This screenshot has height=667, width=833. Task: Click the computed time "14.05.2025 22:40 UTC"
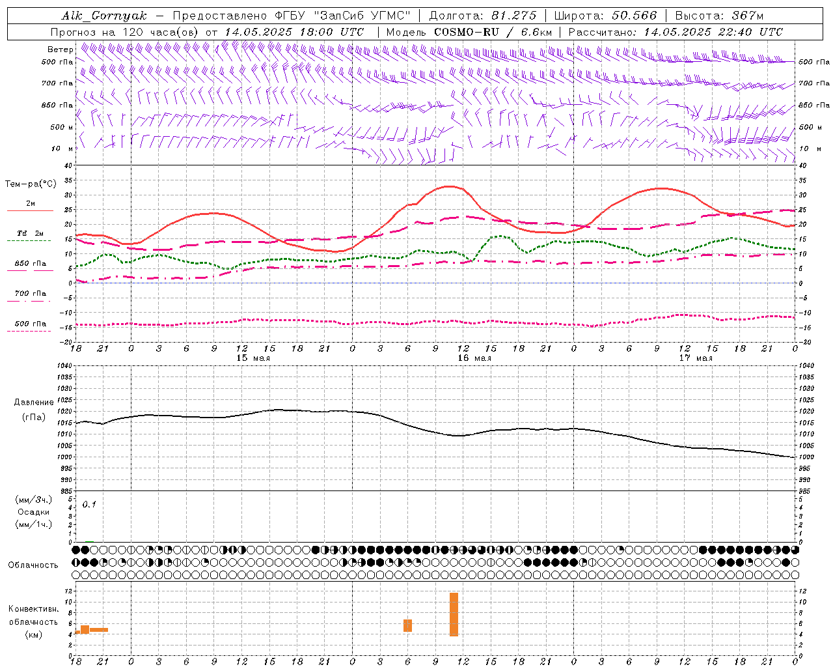pos(713,32)
